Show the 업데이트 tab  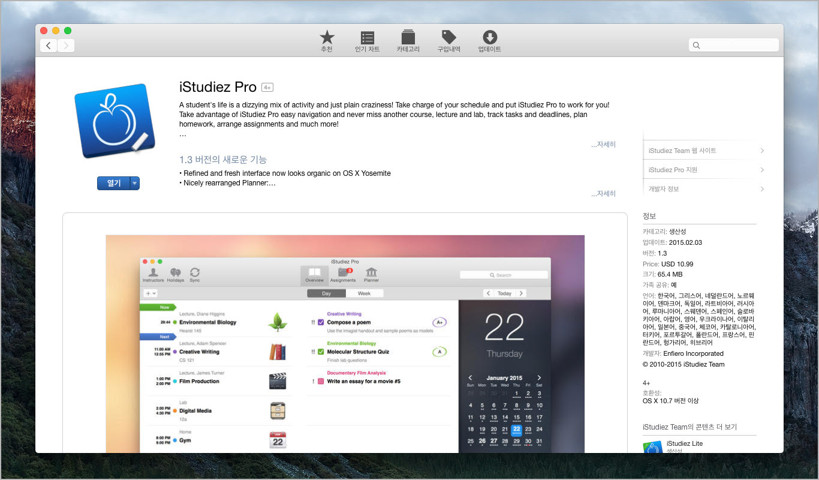pos(490,41)
